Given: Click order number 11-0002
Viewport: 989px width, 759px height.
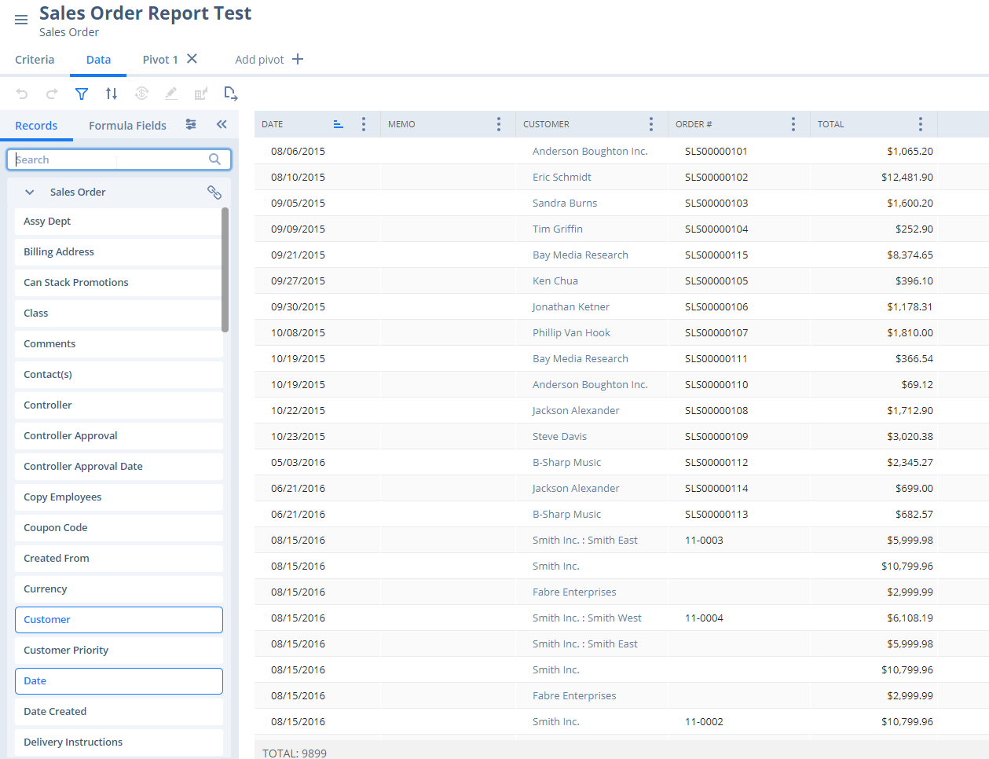Looking at the screenshot, I should 704,722.
